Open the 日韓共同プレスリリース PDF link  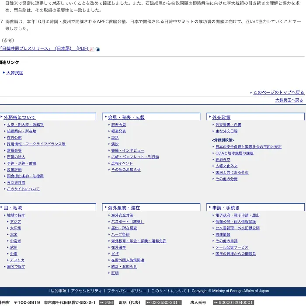[x=44, y=49]
